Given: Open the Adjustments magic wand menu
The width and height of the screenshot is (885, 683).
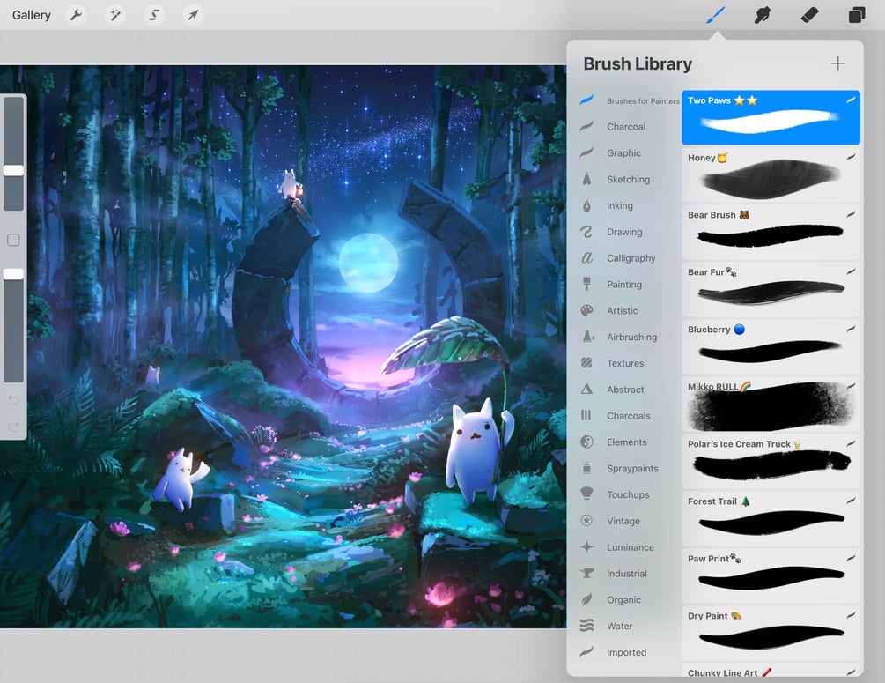Looking at the screenshot, I should pos(115,15).
